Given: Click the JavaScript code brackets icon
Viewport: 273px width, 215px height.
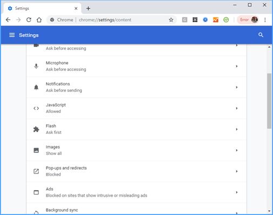Looking at the screenshot, I should [36, 108].
